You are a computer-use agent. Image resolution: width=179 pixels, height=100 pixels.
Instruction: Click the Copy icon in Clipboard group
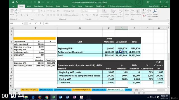[x=17, y=13]
